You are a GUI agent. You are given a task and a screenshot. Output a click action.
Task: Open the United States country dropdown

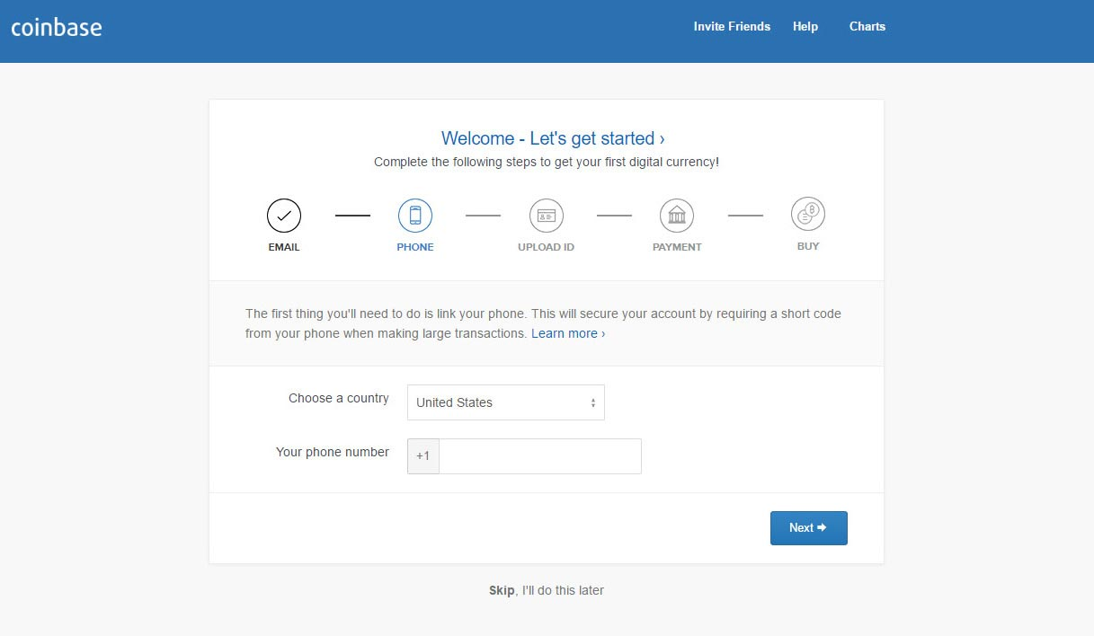click(506, 402)
